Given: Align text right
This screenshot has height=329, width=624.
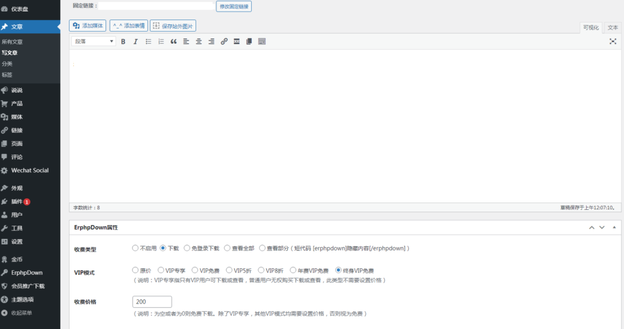Looking at the screenshot, I should tap(211, 41).
